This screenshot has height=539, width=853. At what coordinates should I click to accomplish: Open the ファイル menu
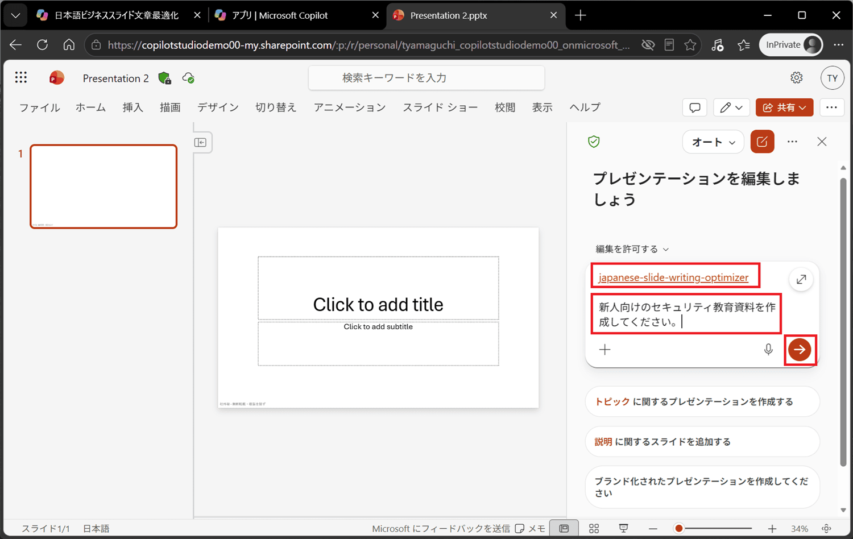tap(39, 107)
